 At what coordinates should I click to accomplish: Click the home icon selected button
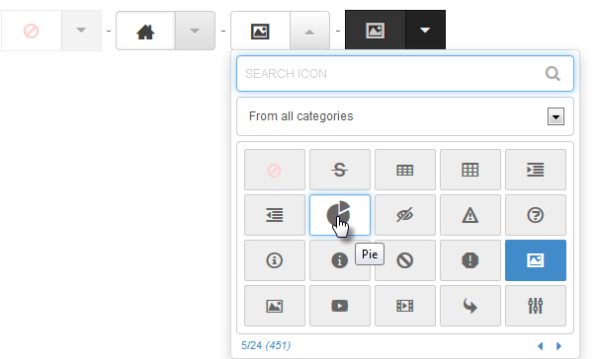point(145,31)
